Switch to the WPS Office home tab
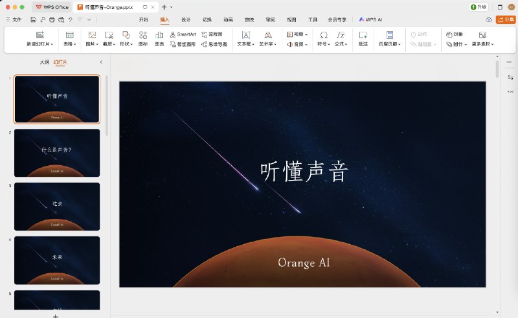This screenshot has width=518, height=318. [x=52, y=7]
